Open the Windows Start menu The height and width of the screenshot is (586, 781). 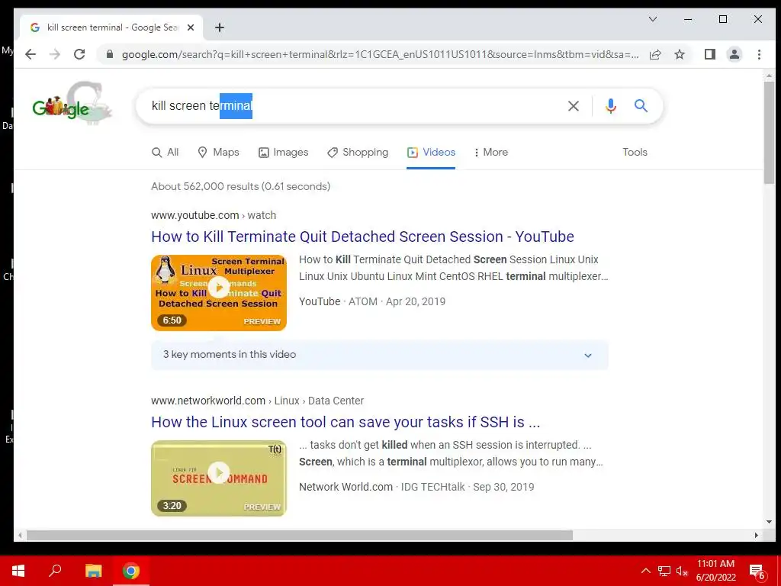coord(18,571)
